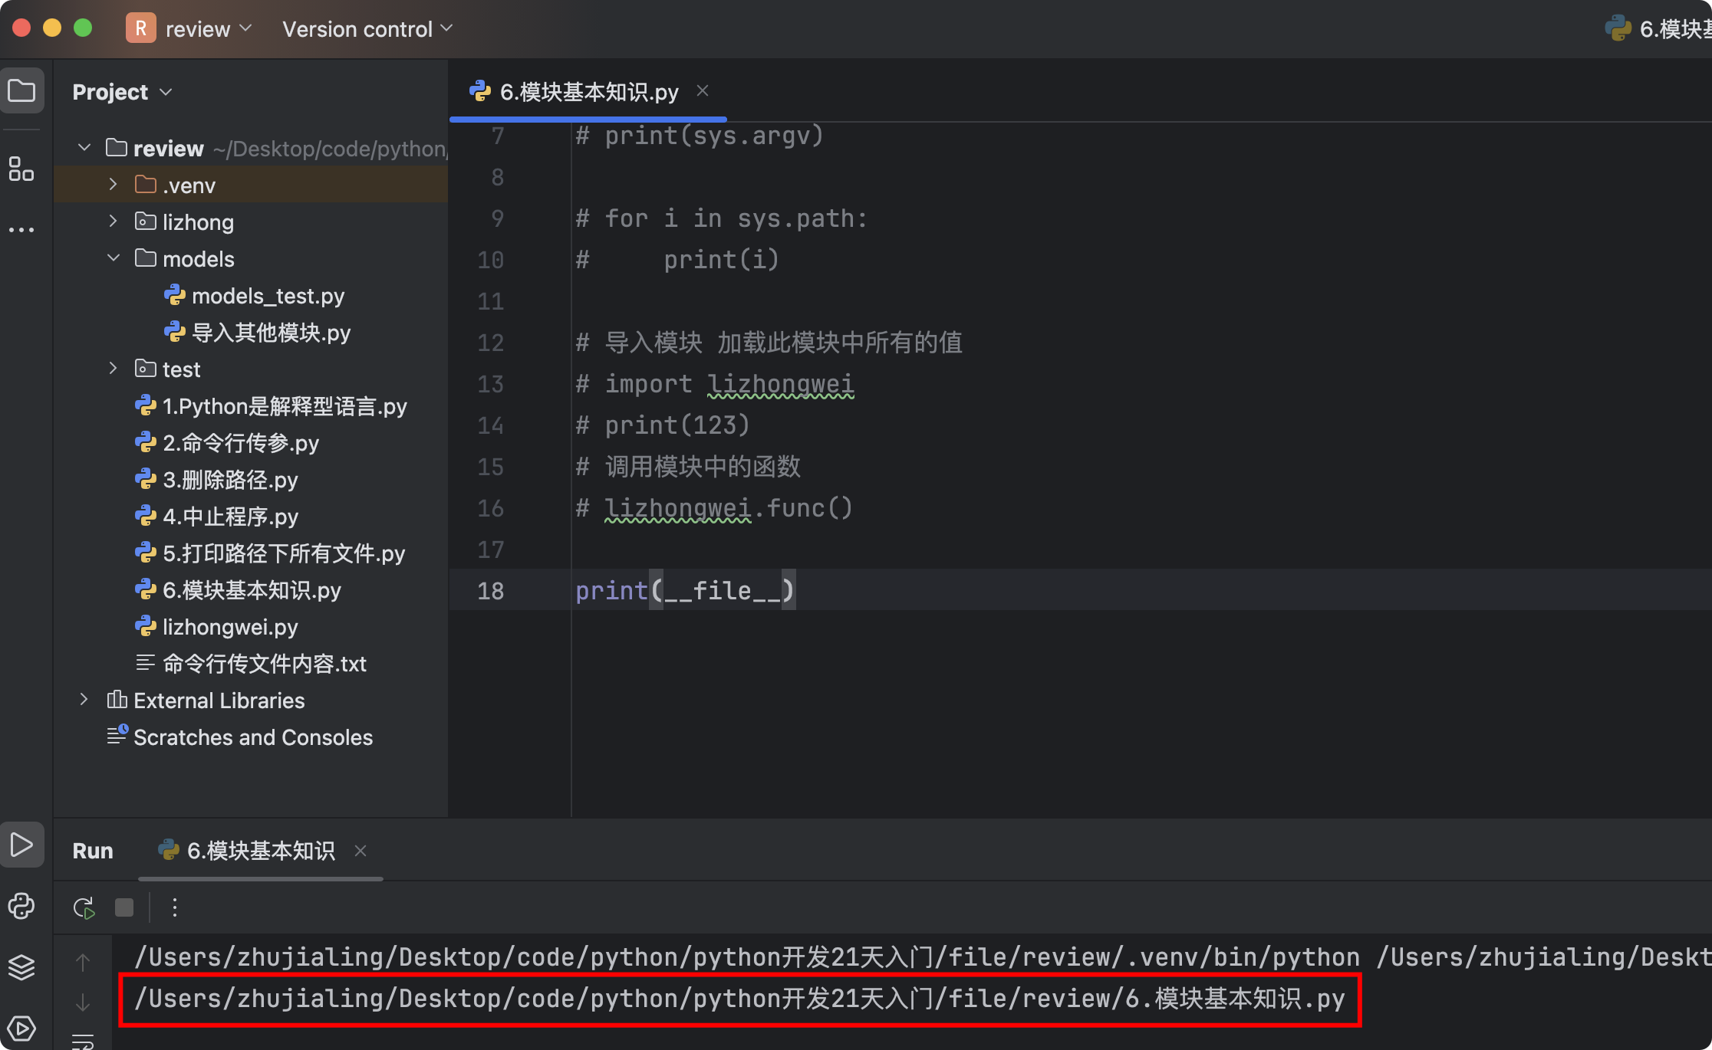Click the More tool windows ellipsis icon
Viewport: 1712px width, 1050px height.
point(21,229)
